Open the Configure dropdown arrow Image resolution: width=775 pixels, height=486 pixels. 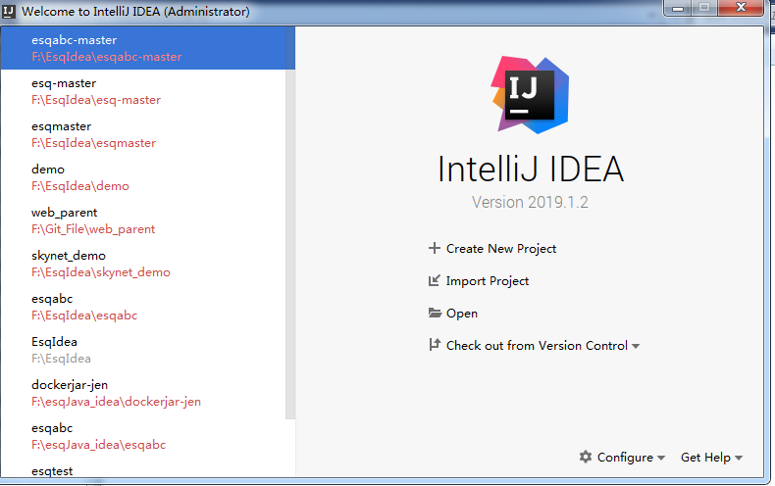click(661, 458)
